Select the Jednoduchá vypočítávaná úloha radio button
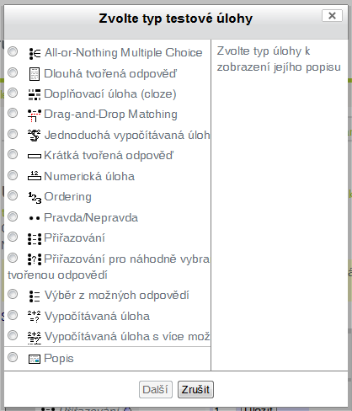Screen dimensions: 352x411 13,134
